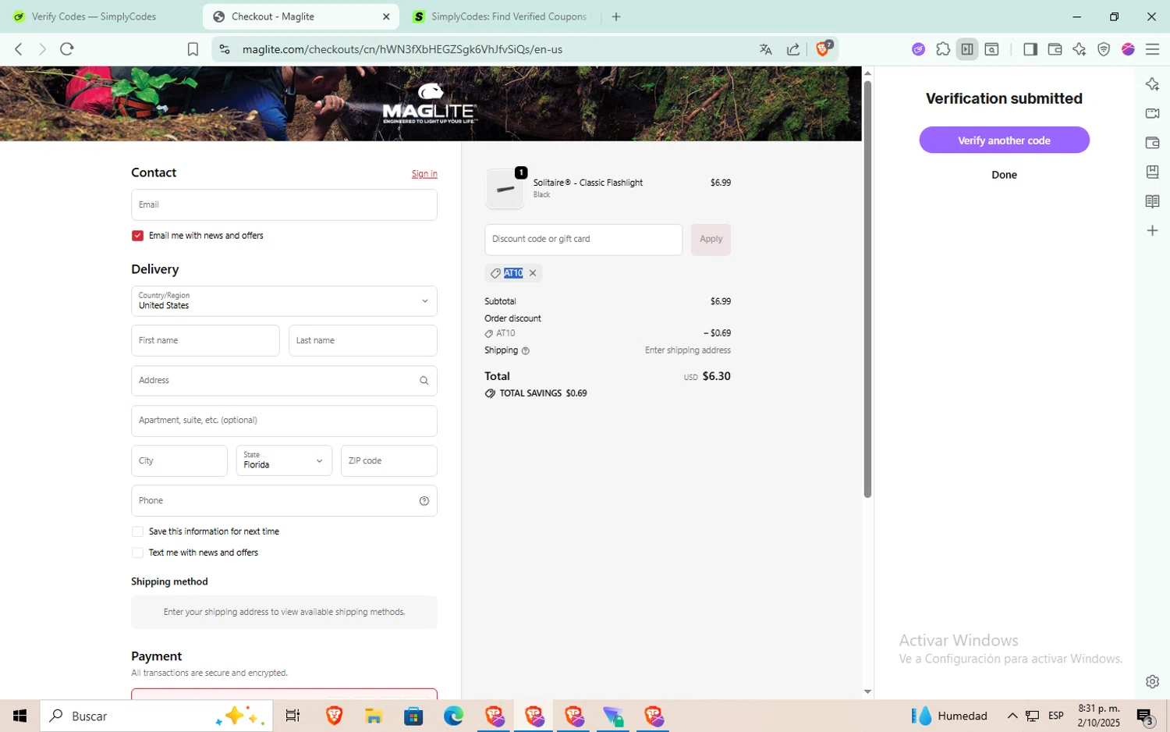This screenshot has height=732, width=1170.
Task: Click the purple profile avatar icon
Action: tap(1128, 49)
